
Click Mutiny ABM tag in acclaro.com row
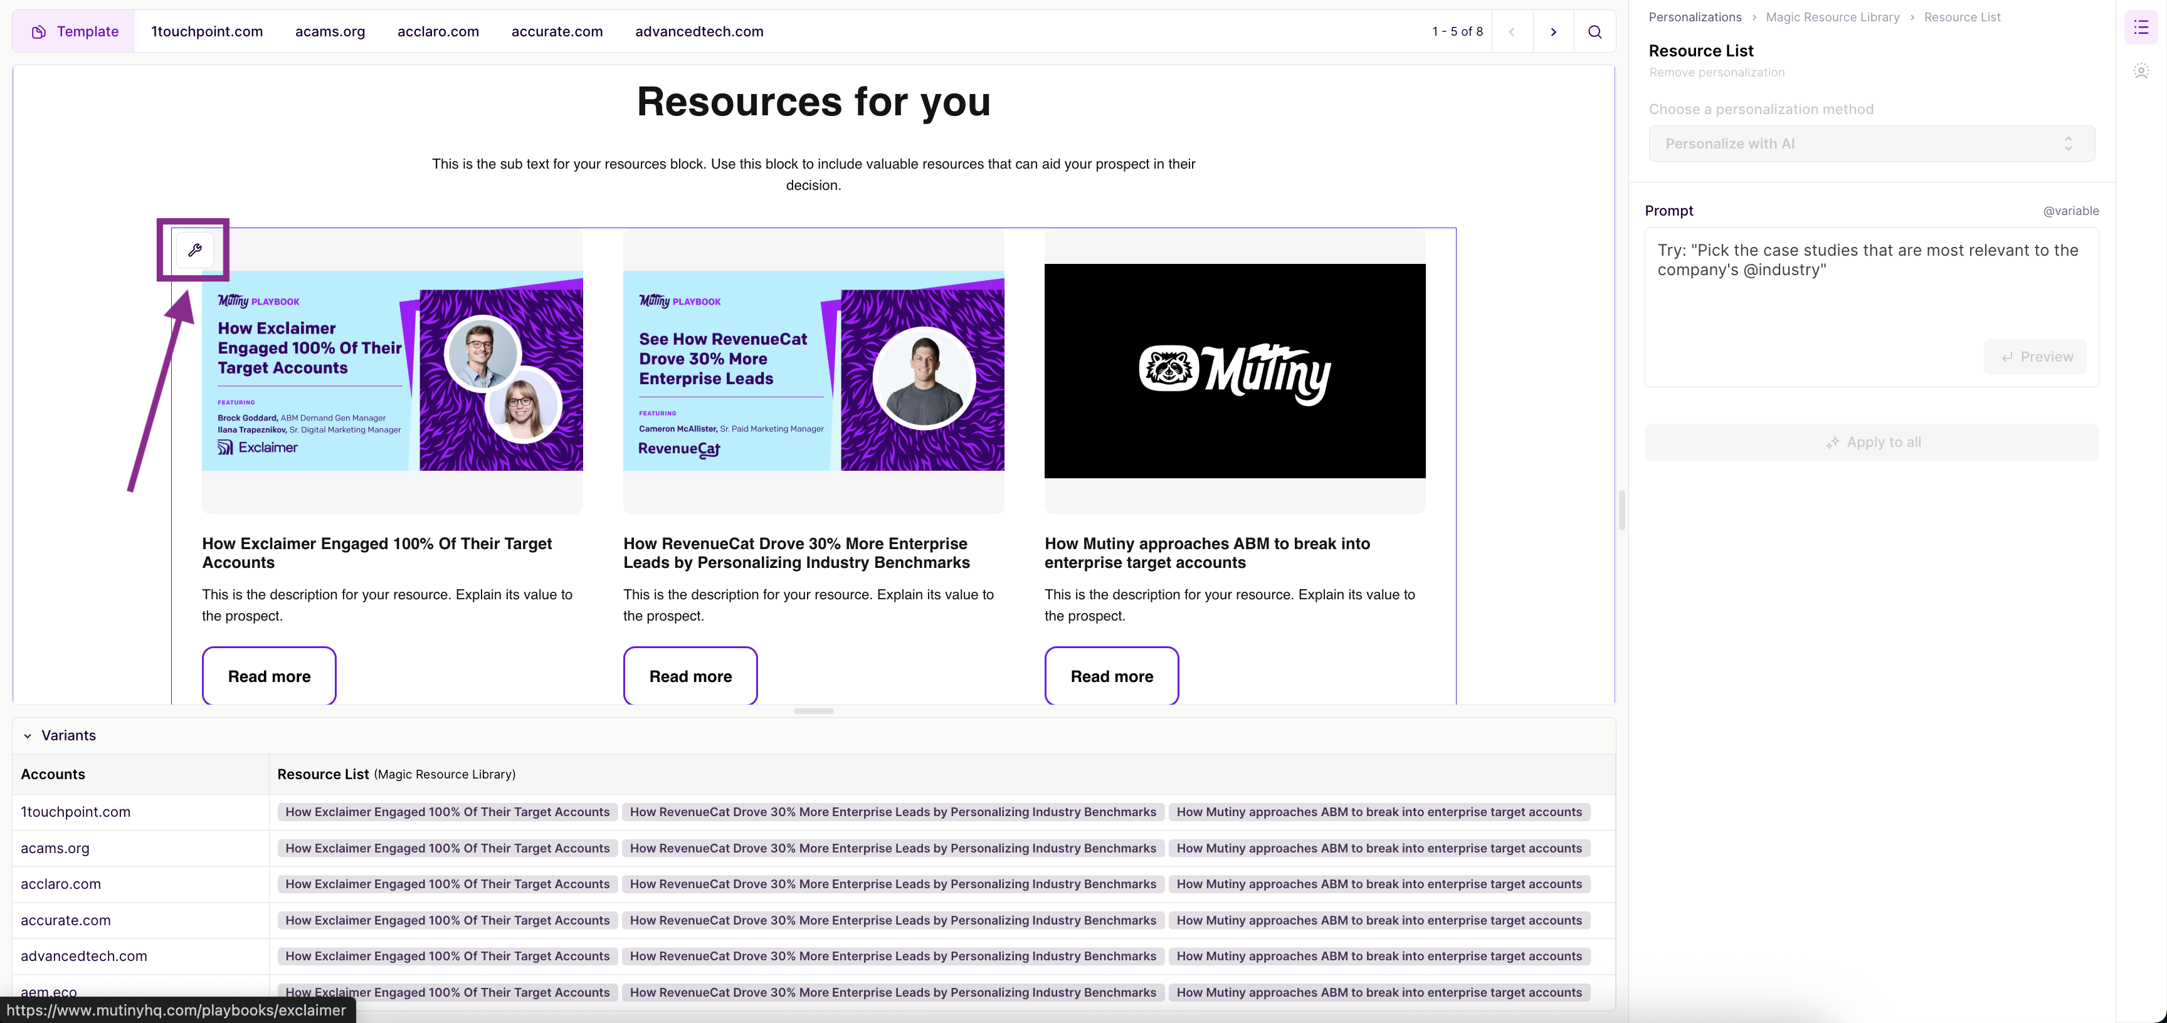(1379, 884)
